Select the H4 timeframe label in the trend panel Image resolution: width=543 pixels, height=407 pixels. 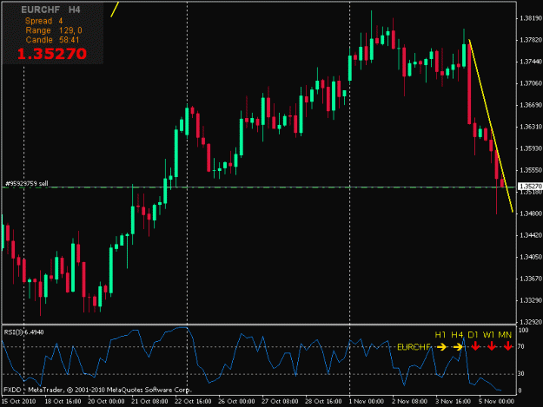point(457,334)
